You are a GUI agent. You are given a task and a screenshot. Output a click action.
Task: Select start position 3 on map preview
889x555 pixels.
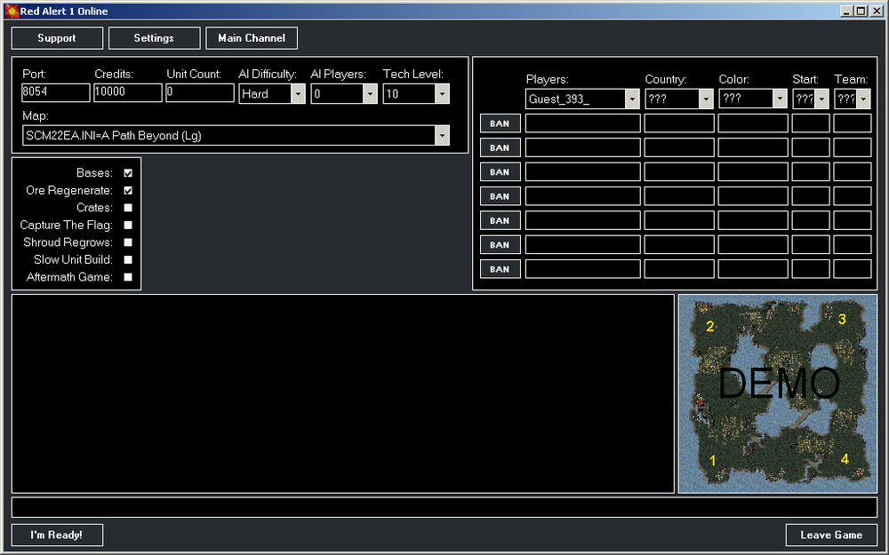(842, 320)
